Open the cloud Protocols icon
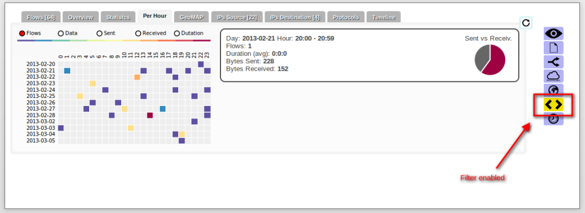The height and width of the screenshot is (213, 585). [x=554, y=76]
